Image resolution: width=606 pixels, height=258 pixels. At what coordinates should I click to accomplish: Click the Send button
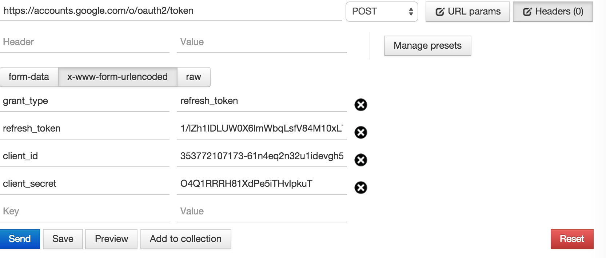(x=20, y=239)
